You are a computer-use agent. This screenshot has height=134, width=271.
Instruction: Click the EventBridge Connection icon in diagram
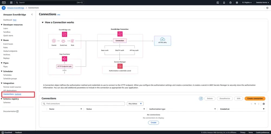click(x=120, y=34)
